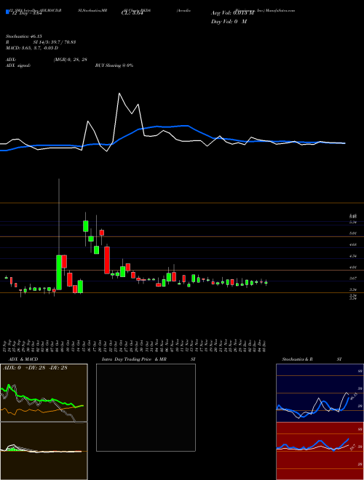The width and height of the screenshot is (364, 480).
Task: Click the 'ADX: 0 +DY: 28 -DY: 28' readout
Action: tap(35, 368)
